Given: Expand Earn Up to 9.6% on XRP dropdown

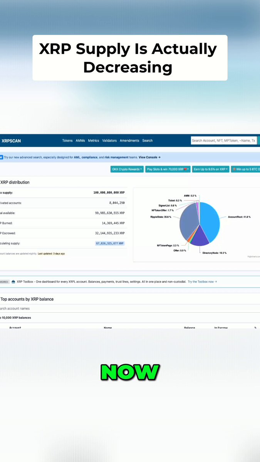Looking at the screenshot, I should (x=211, y=169).
